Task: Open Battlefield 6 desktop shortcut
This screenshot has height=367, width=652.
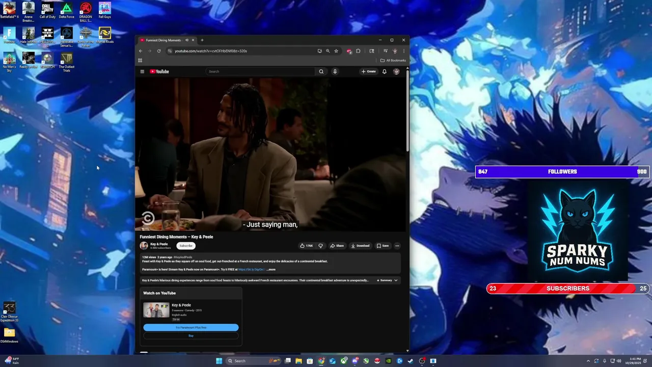Action: tap(9, 11)
